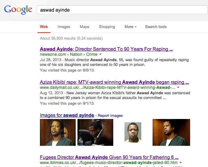Open the Aziza Kibibi Daily Mail result
This screenshot has height=167, width=208.
click(x=114, y=82)
